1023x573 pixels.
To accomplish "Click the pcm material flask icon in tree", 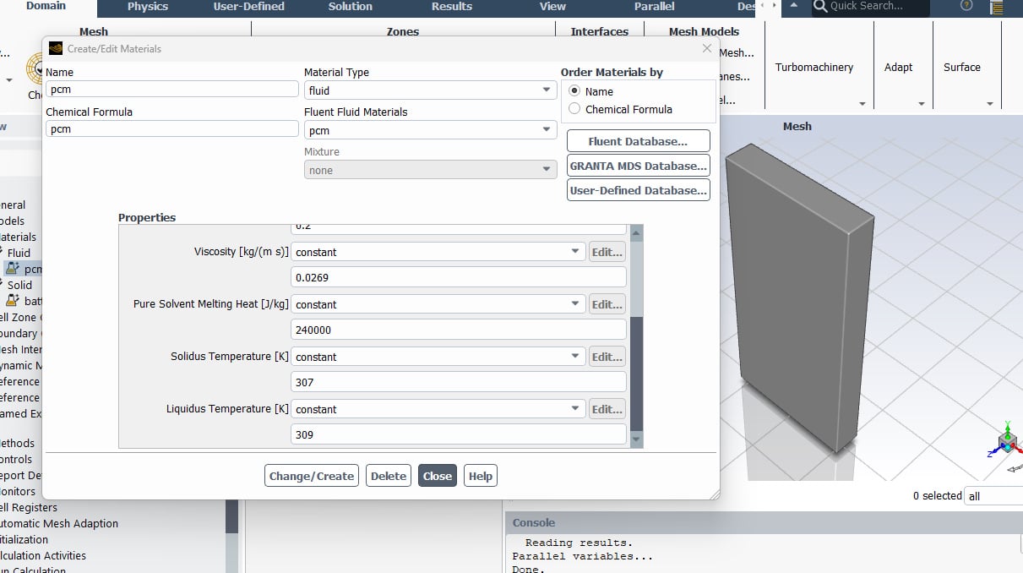I will click(x=12, y=269).
